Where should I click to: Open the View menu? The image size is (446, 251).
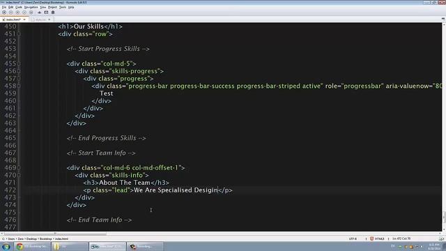pyautogui.click(x=43, y=7)
